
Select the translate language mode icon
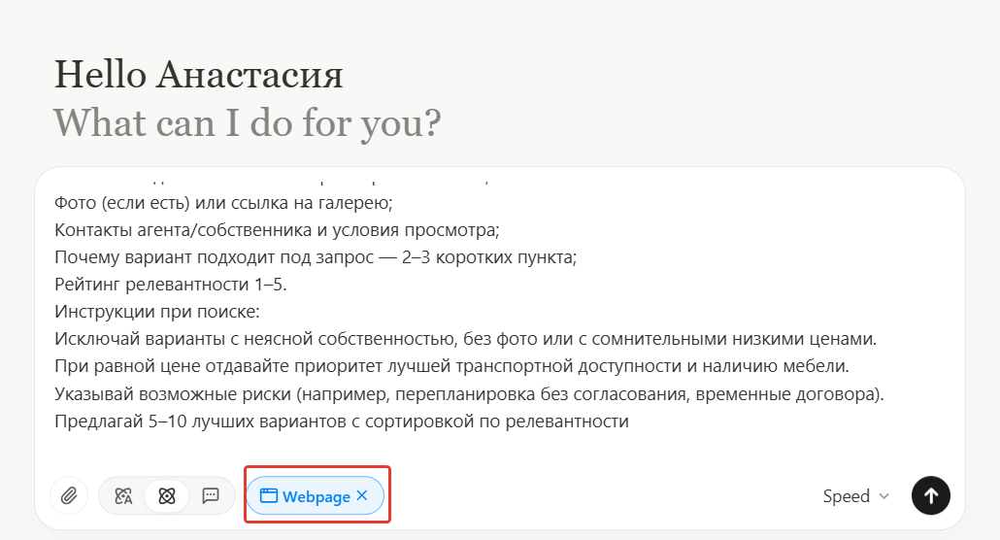pyautogui.click(x=122, y=496)
